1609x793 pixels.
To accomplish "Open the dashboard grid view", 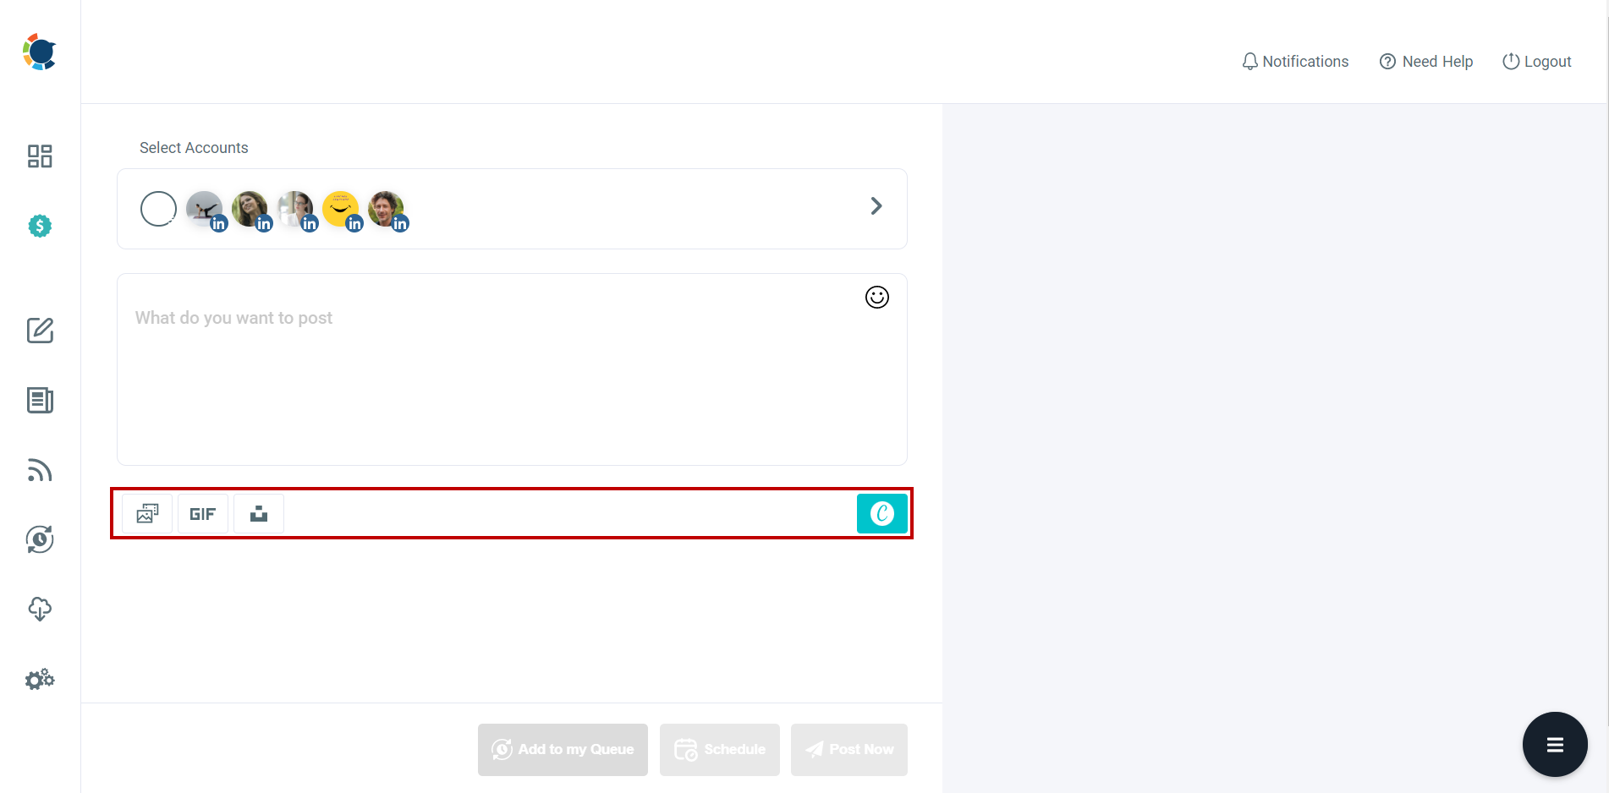I will 39,156.
